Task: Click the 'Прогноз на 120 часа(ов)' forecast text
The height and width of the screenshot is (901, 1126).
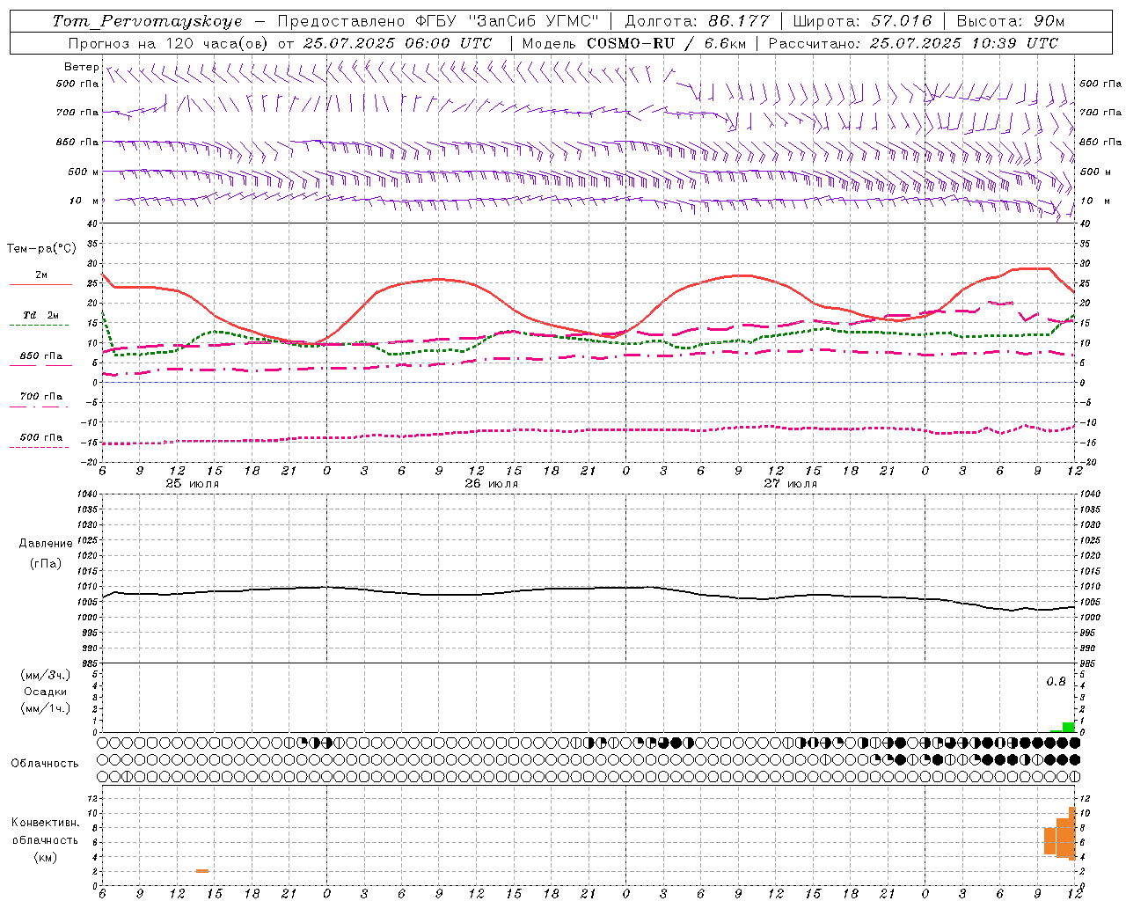Action: tap(167, 43)
